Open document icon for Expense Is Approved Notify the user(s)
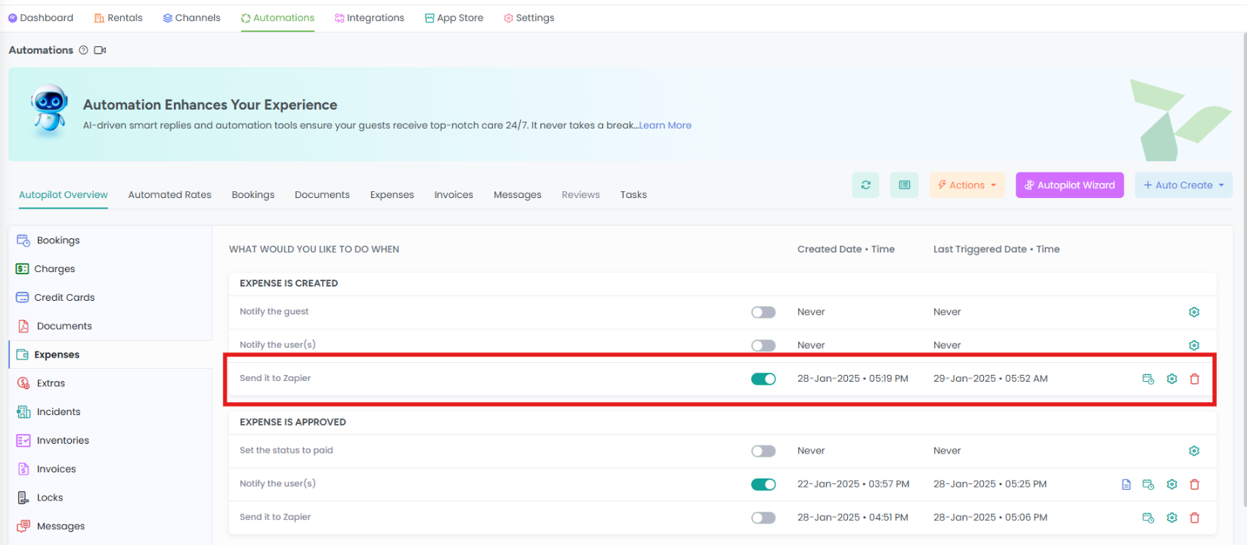This screenshot has height=545, width=1247. [1126, 485]
